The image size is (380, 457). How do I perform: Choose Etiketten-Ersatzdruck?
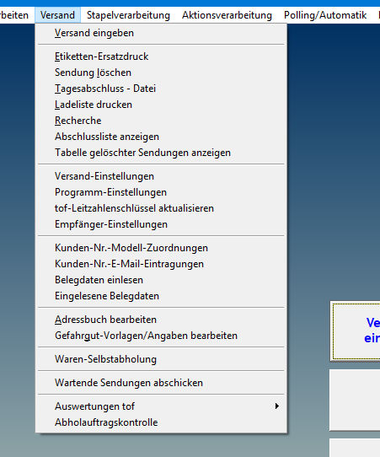tap(161, 56)
